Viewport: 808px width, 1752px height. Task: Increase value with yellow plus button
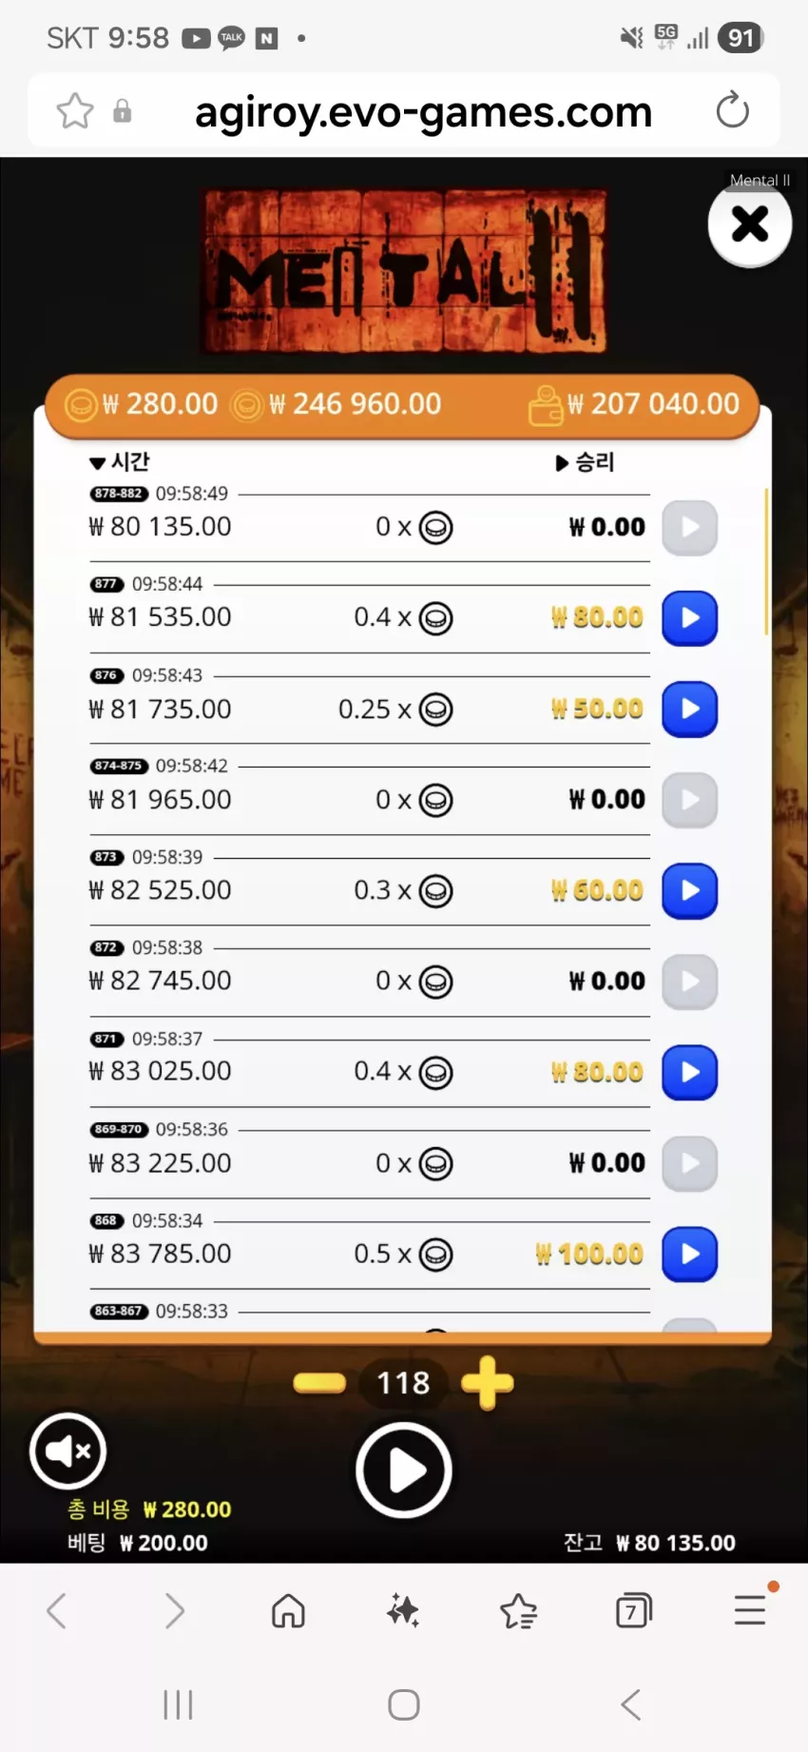pos(488,1383)
